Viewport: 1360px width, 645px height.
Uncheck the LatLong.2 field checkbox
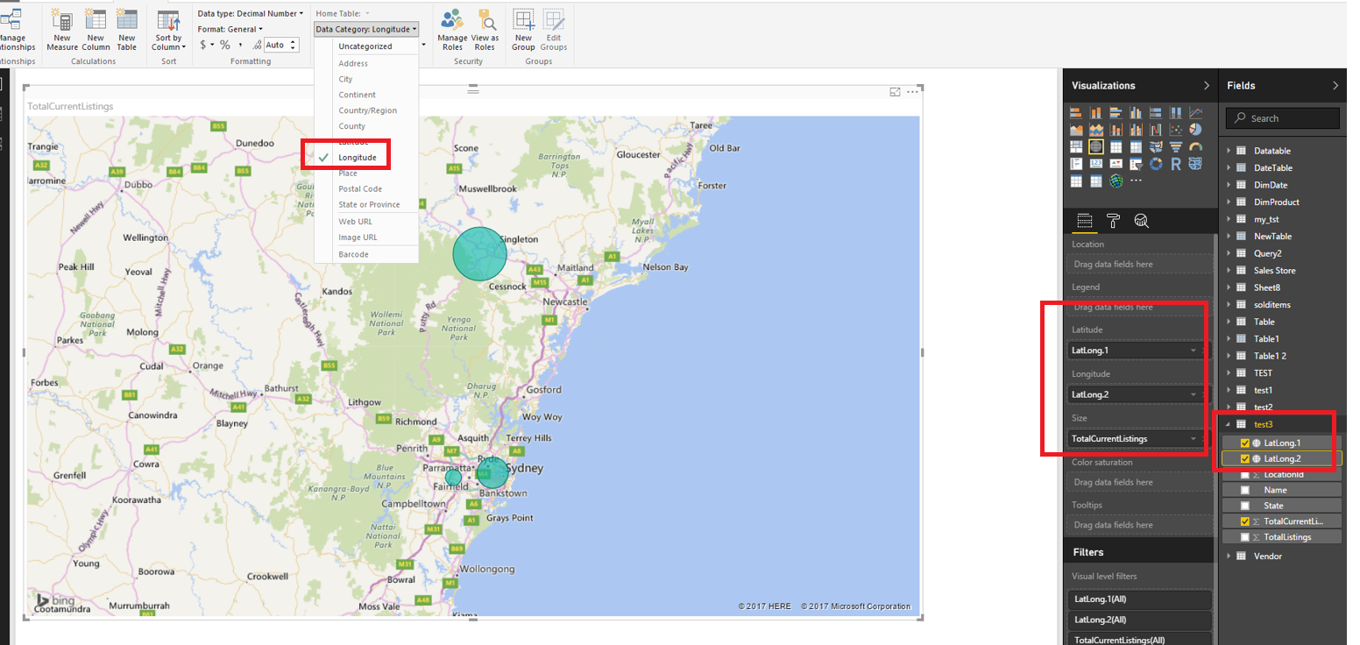point(1245,458)
